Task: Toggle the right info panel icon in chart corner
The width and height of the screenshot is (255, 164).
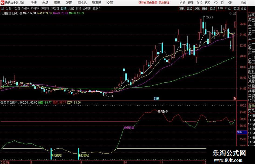Action: (234, 13)
